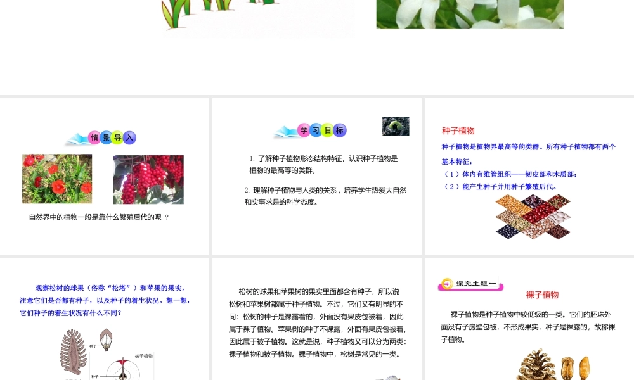Click the 情景导入 banner heading
Image resolution: width=634 pixels, height=380 pixels.
[x=101, y=138]
